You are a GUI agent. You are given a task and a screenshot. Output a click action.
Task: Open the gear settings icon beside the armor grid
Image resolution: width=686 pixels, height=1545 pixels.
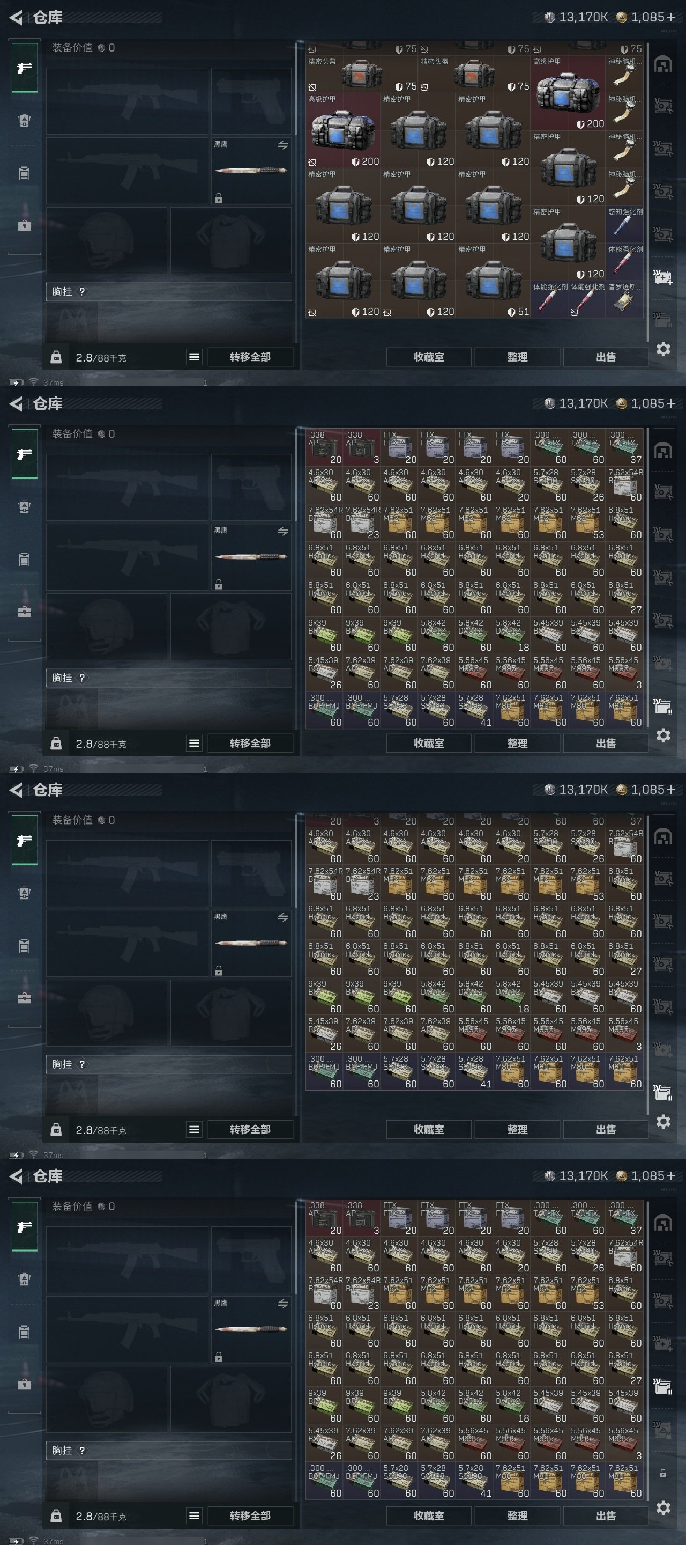pyautogui.click(x=662, y=349)
